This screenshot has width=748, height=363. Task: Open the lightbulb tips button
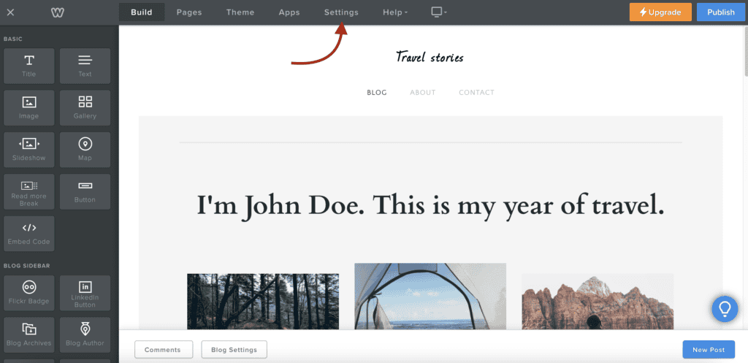tap(725, 309)
